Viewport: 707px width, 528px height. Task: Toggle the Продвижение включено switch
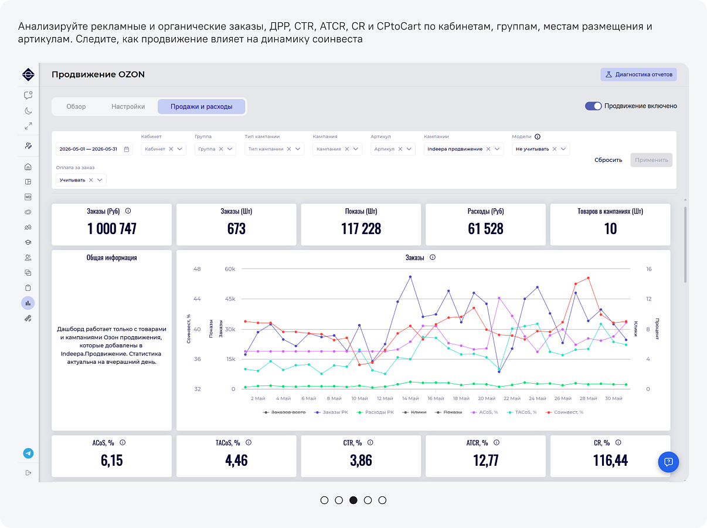point(593,106)
